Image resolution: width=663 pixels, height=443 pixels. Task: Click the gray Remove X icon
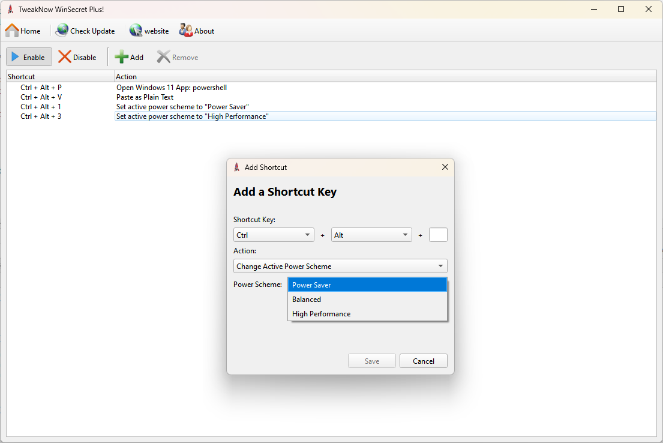[163, 57]
